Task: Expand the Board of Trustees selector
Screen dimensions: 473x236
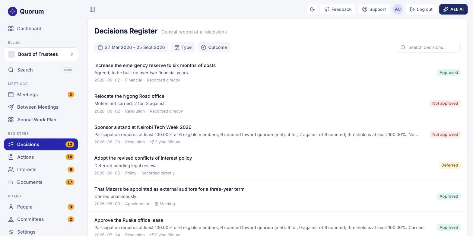Action: (41, 54)
